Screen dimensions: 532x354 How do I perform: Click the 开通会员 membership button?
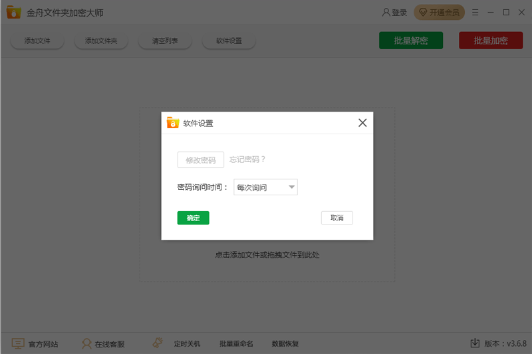click(x=439, y=13)
